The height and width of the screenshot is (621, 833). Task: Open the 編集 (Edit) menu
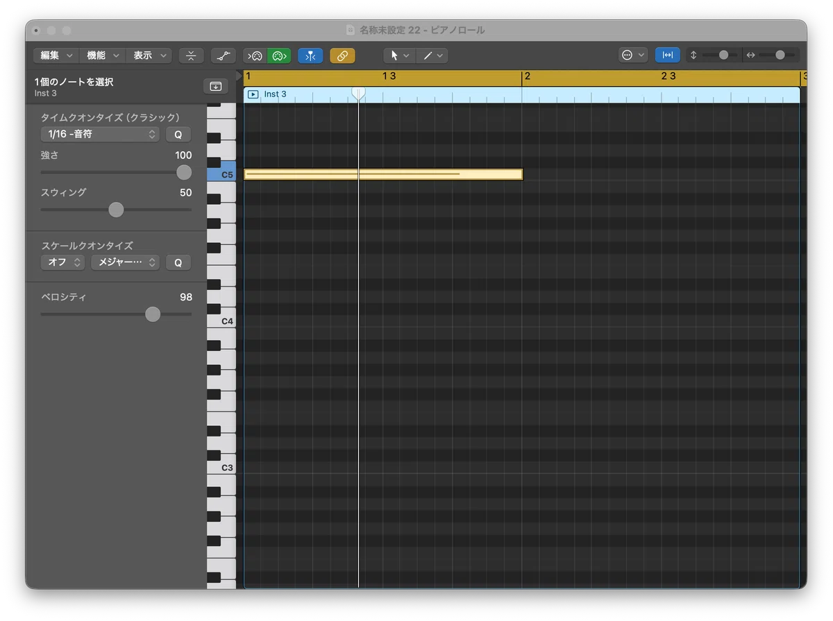point(56,56)
